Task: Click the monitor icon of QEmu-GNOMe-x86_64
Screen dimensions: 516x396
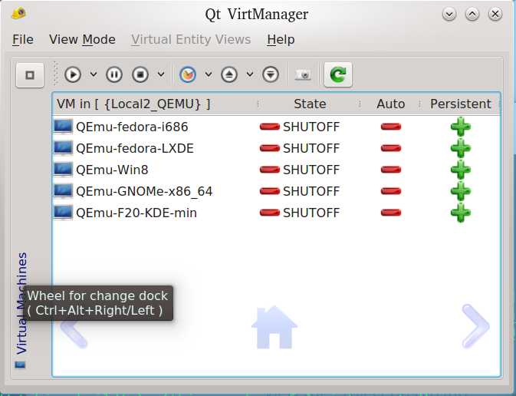Action: 63,191
